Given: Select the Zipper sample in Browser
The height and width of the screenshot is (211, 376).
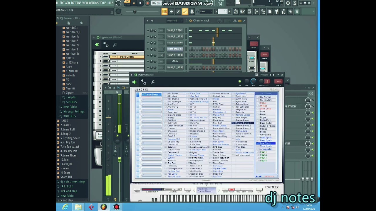Looking at the screenshot, I should tap(70, 93).
